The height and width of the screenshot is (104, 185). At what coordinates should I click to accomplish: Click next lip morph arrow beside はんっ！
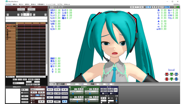tap(98, 92)
